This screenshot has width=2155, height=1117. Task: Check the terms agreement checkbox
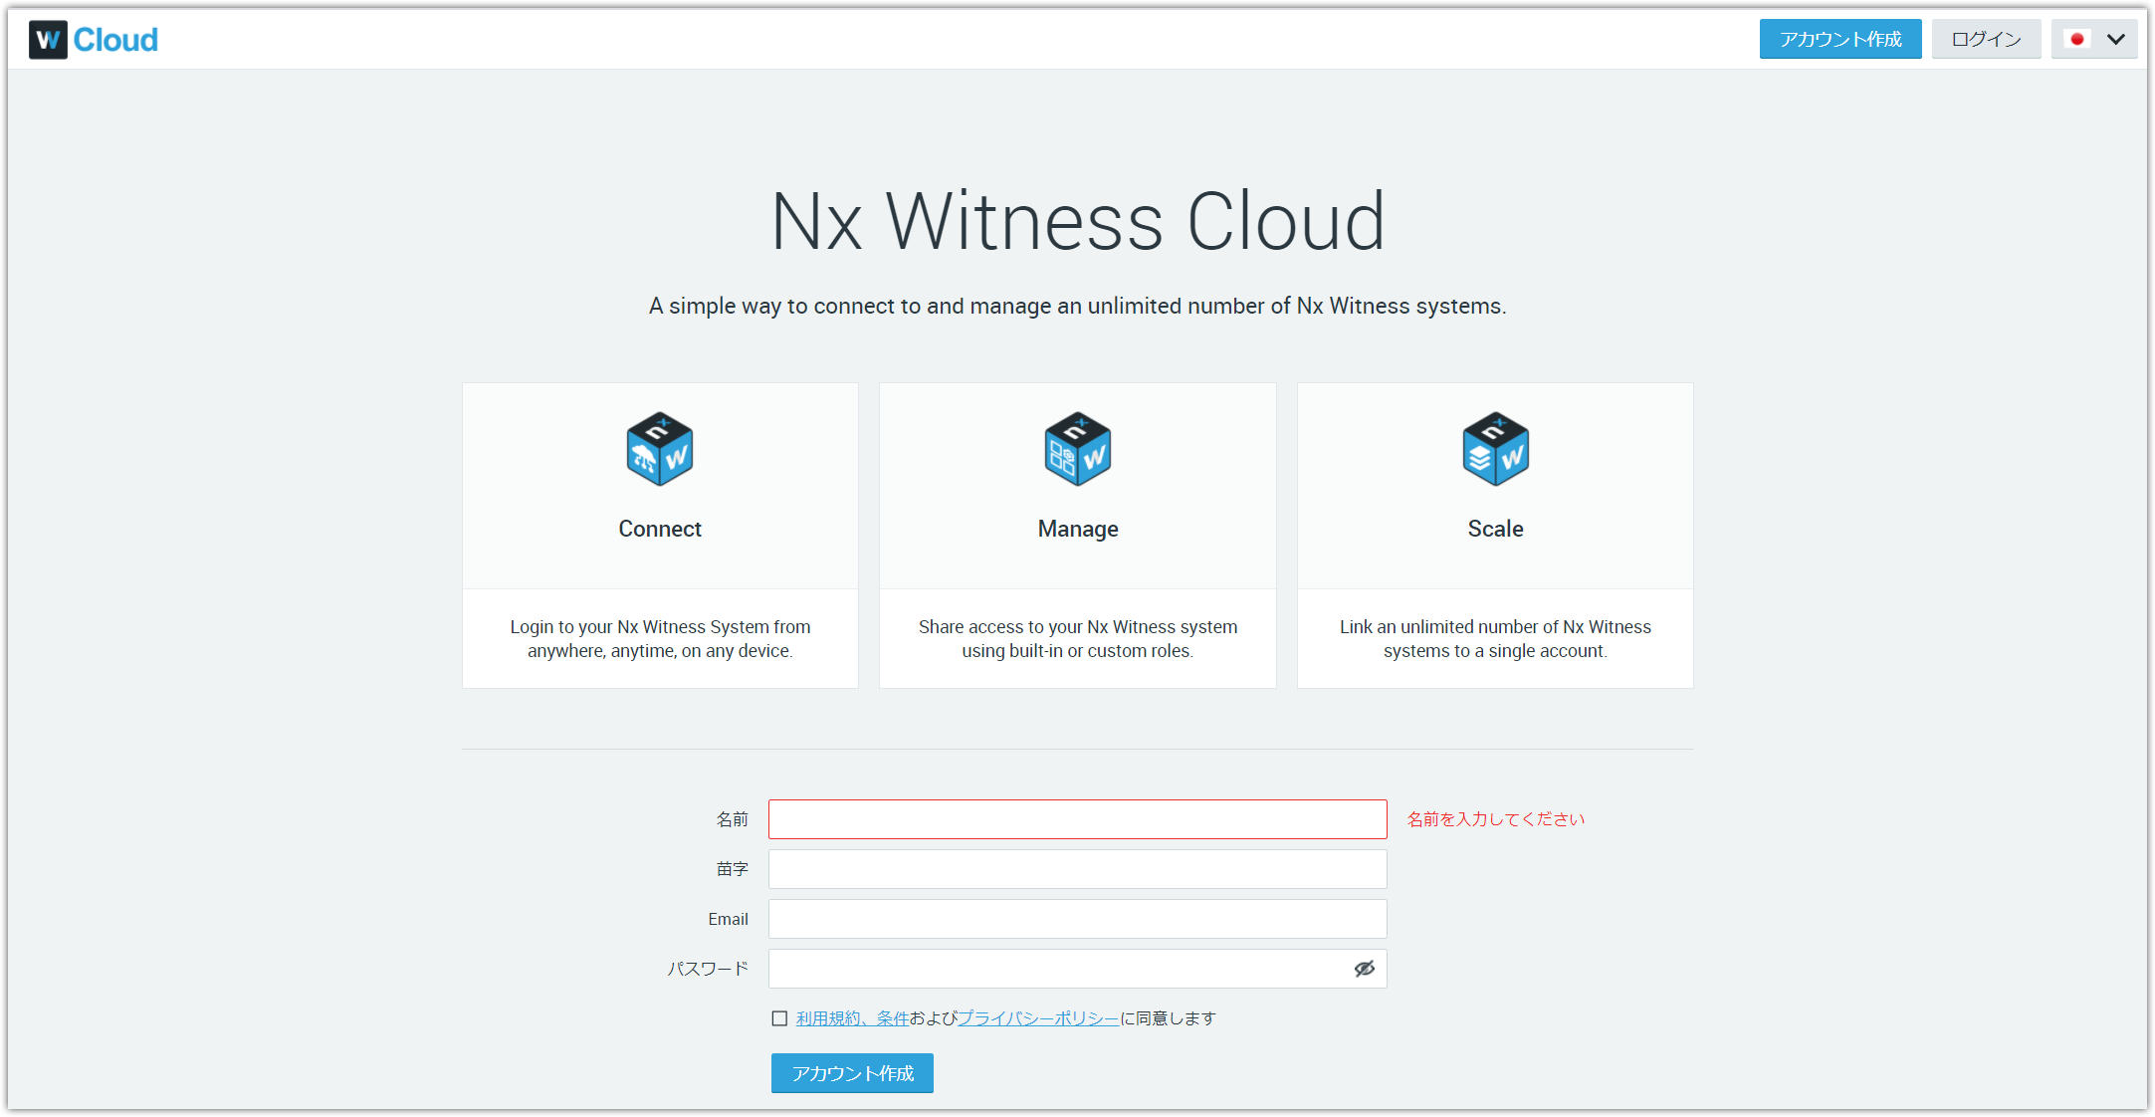(x=779, y=1018)
